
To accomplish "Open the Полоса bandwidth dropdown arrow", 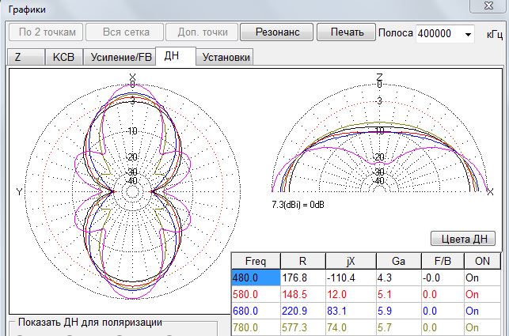I will (x=468, y=34).
